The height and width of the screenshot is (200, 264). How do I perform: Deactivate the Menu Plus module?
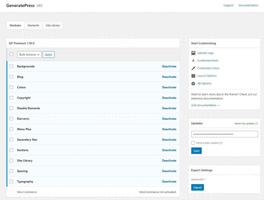169,129
